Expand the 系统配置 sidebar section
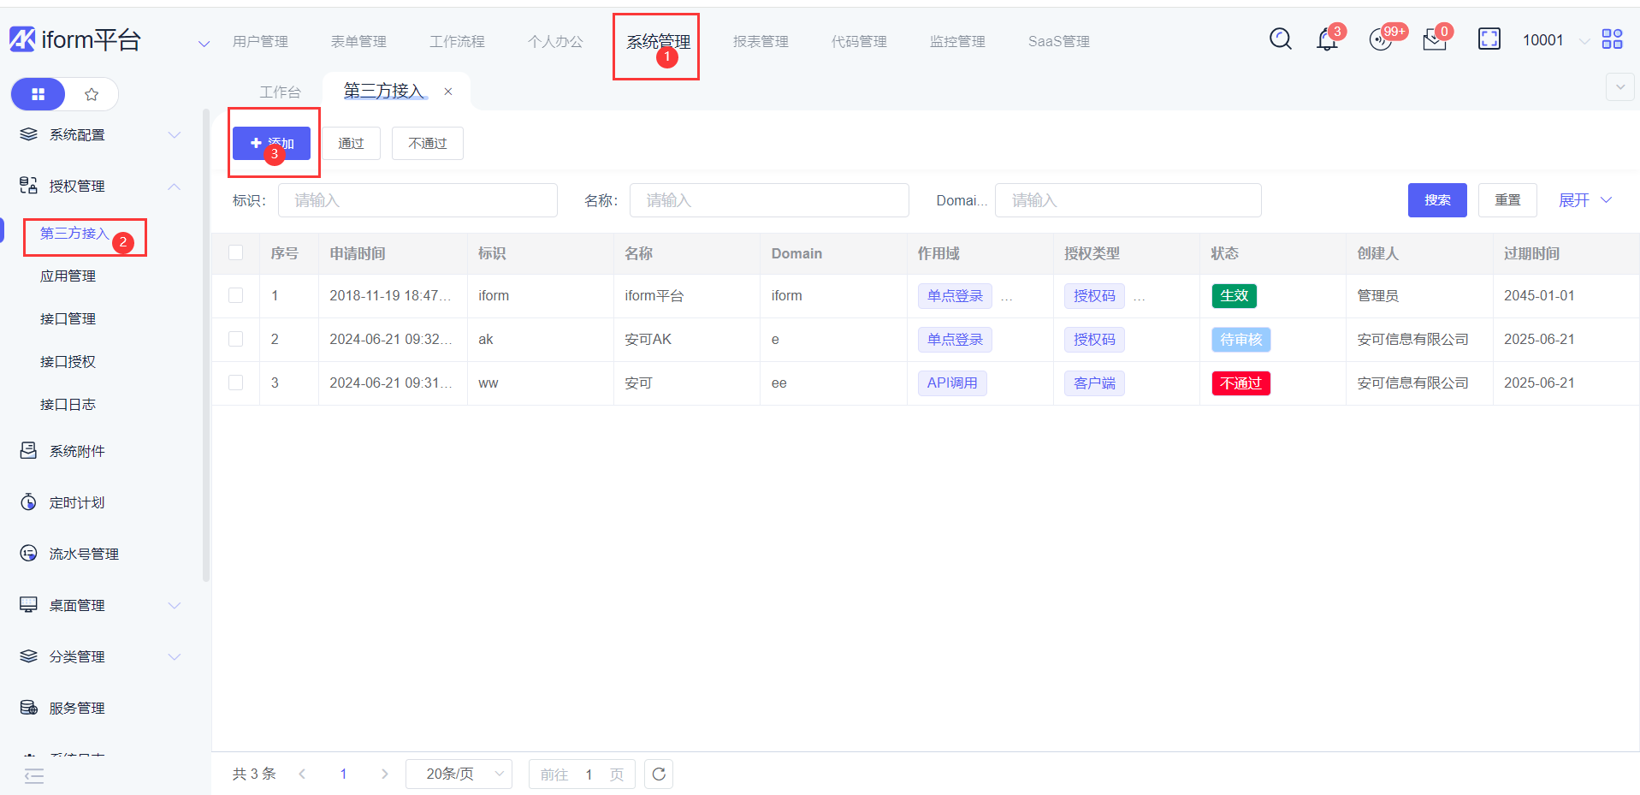This screenshot has width=1640, height=795. 101,135
